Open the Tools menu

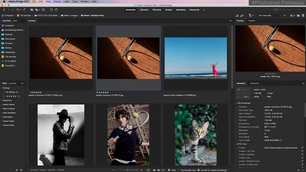pyautogui.click(x=75, y=1)
